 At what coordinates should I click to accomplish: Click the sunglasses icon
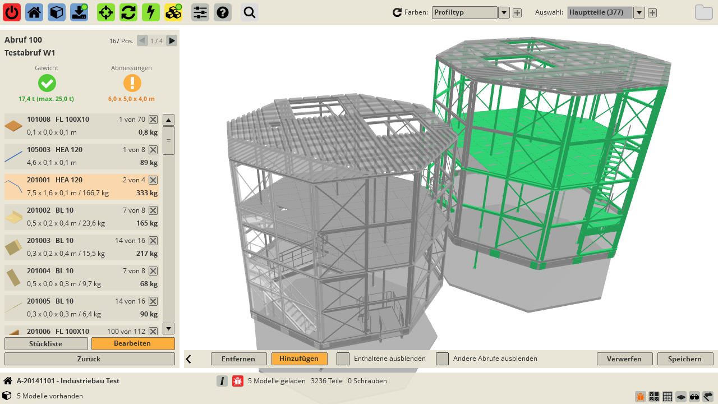(694, 397)
